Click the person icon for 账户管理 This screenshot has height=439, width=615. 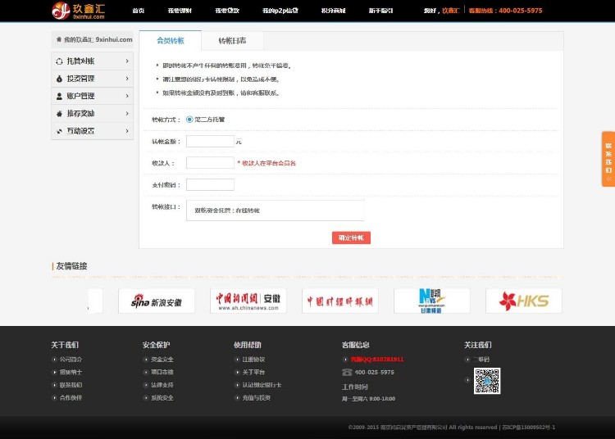(59, 96)
